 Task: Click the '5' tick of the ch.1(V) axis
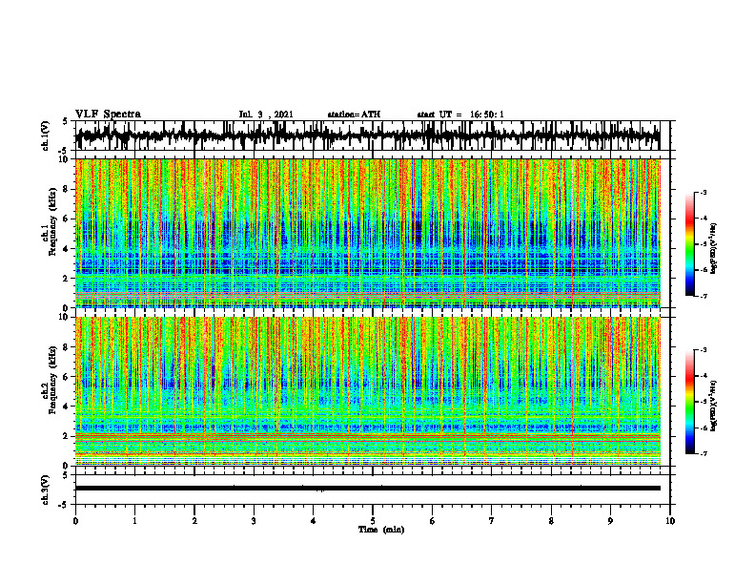pyautogui.click(x=65, y=121)
